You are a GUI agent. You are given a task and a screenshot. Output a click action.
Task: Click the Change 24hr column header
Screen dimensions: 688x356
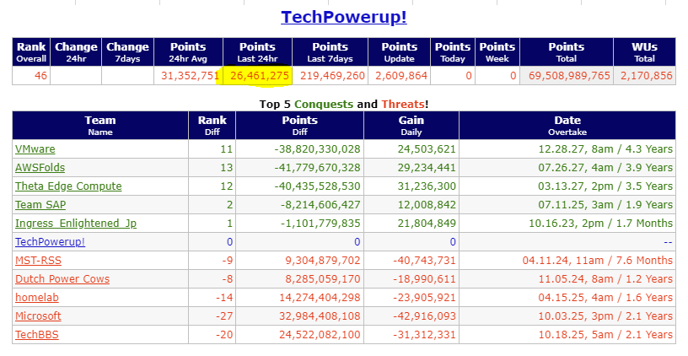point(76,52)
